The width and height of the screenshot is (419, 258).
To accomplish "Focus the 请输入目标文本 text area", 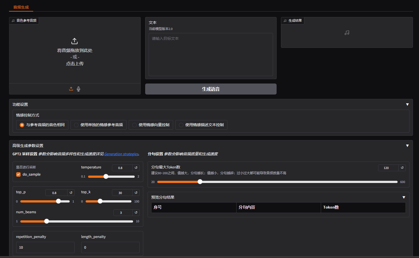I will pyautogui.click(x=210, y=54).
